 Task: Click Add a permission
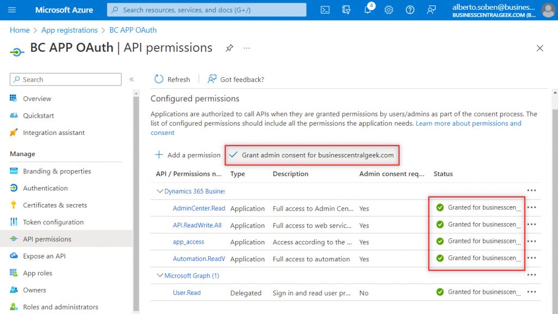(187, 155)
